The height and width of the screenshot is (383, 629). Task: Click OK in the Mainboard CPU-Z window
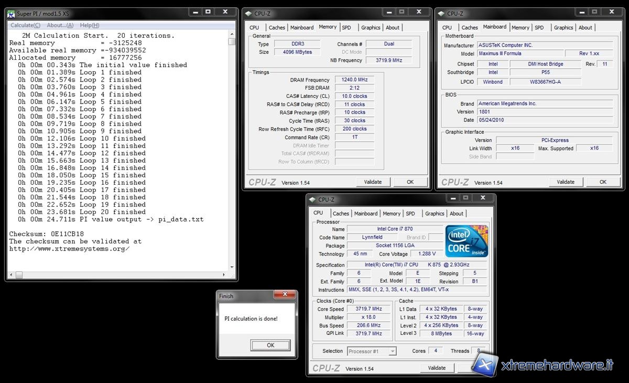tap(603, 182)
